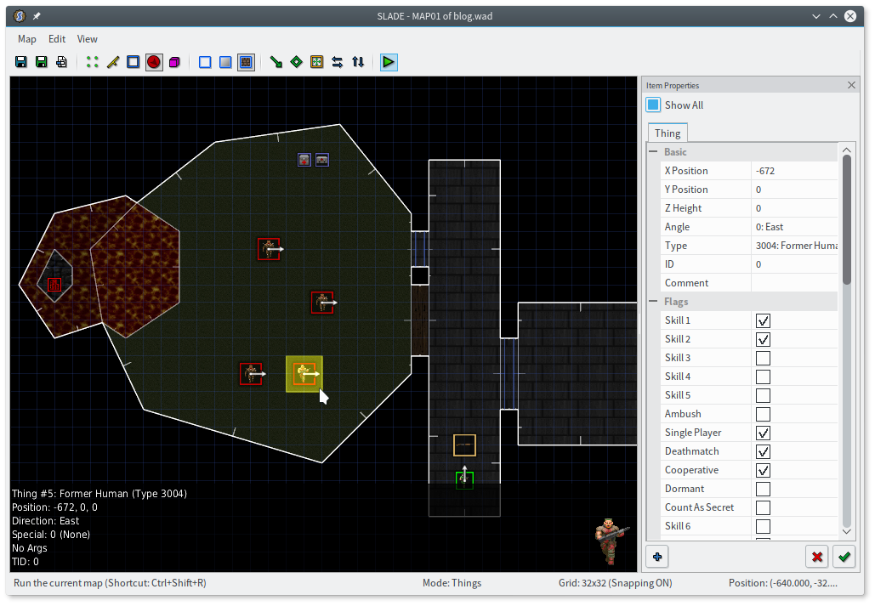Image resolution: width=875 pixels, height=606 pixels.
Task: Click the Z Height value field
Action: tap(794, 208)
